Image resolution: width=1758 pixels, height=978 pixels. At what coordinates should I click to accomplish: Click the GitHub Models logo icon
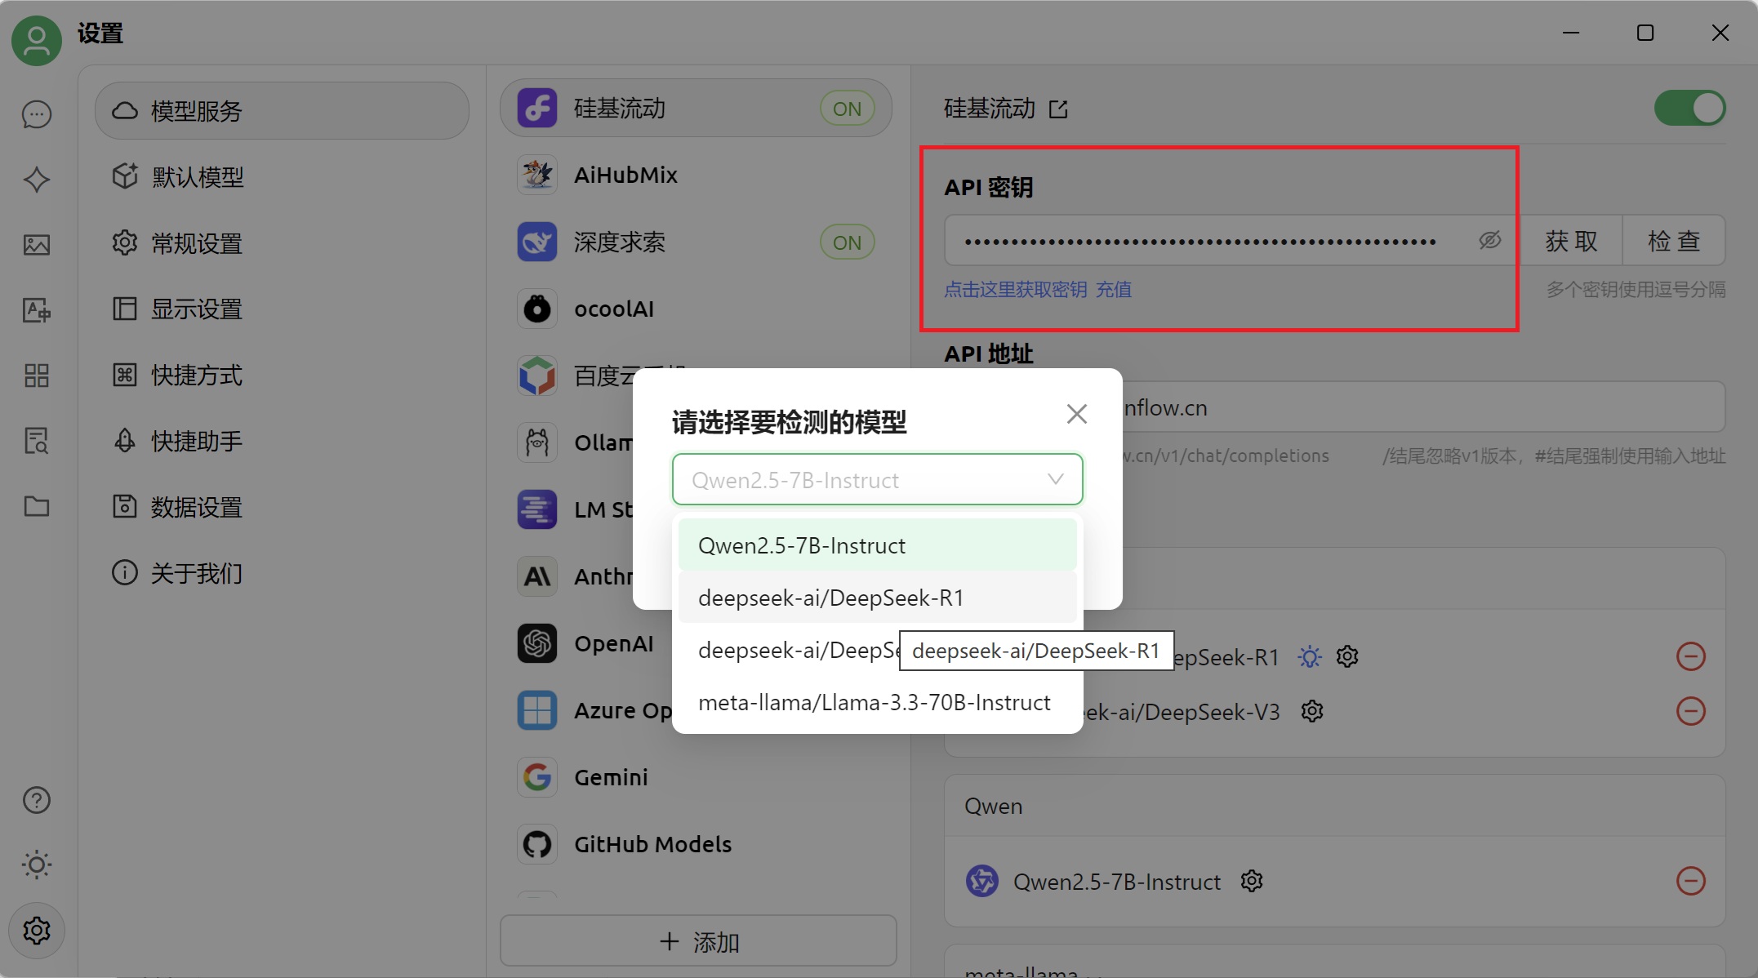(537, 844)
